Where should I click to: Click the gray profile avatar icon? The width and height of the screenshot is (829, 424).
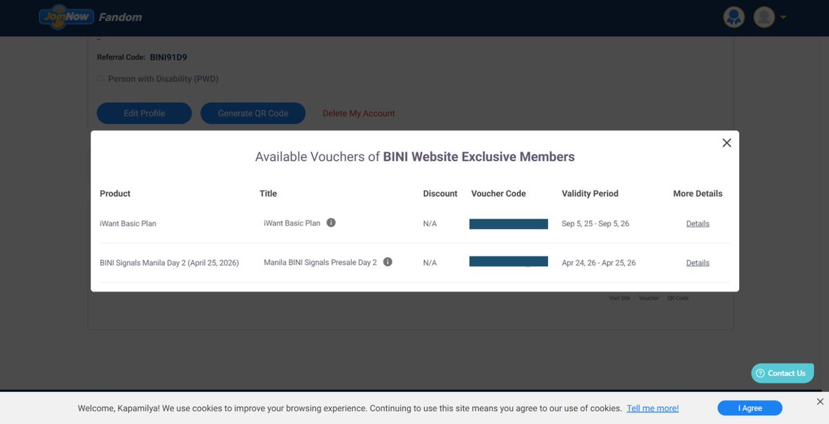764,17
